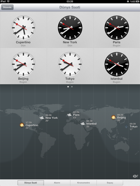
Task: Click the Paris label under the clock
Action: pos(117,42)
